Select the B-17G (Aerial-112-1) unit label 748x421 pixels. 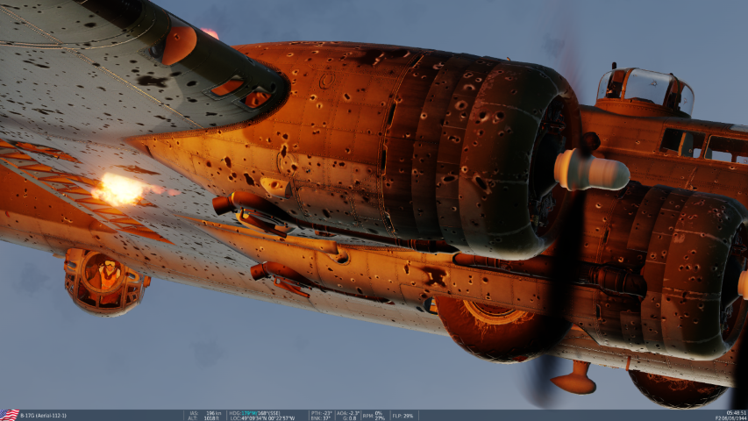[x=43, y=415]
